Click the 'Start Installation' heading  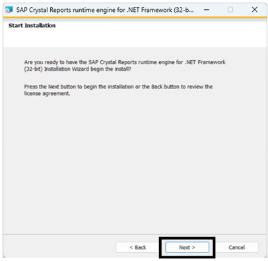(x=32, y=26)
